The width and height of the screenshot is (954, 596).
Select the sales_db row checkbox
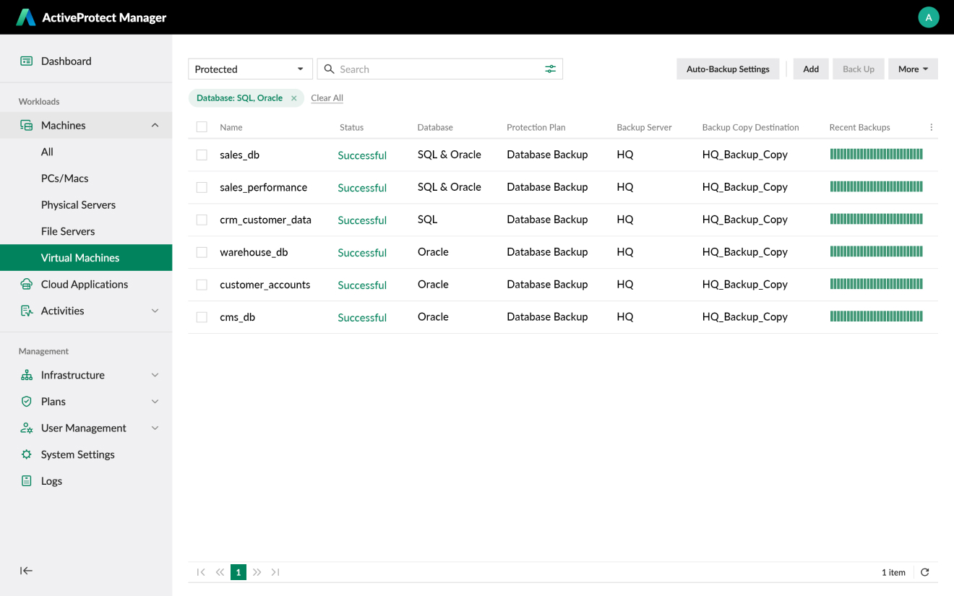pos(202,155)
